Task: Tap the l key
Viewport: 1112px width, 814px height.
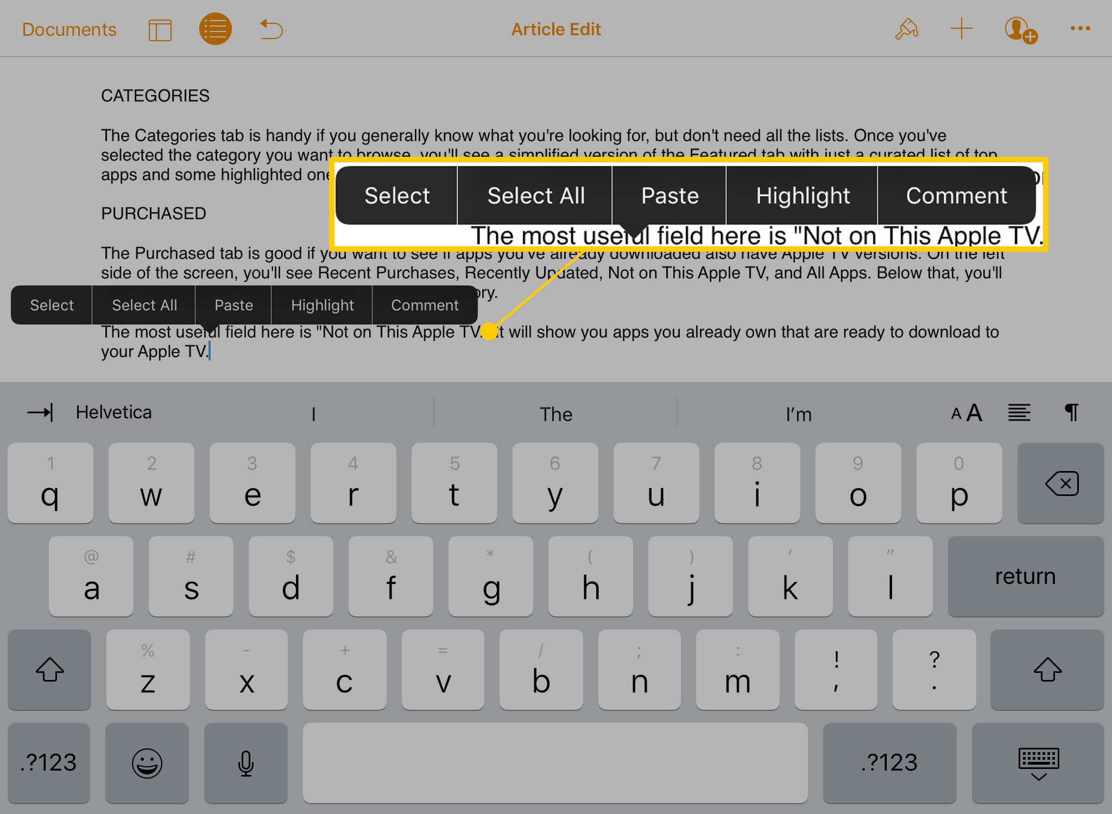Action: pos(890,576)
